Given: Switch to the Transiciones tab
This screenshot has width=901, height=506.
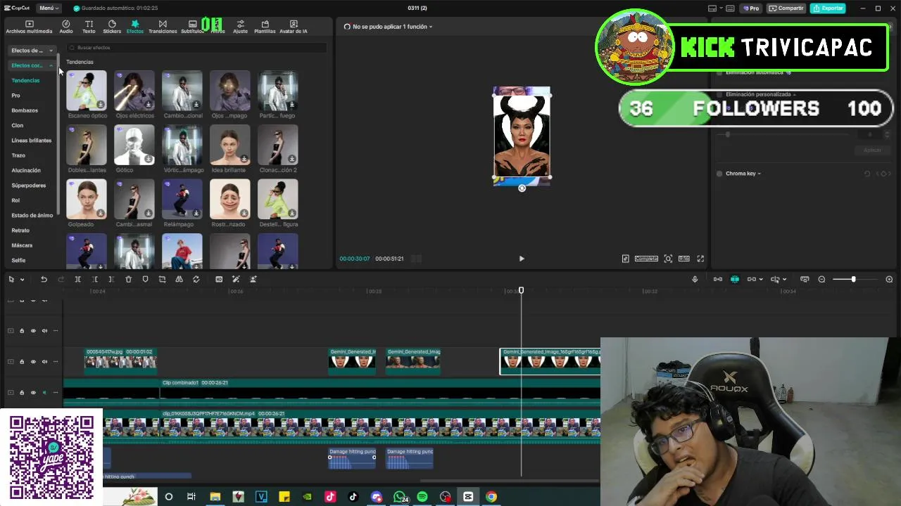Looking at the screenshot, I should [x=163, y=27].
